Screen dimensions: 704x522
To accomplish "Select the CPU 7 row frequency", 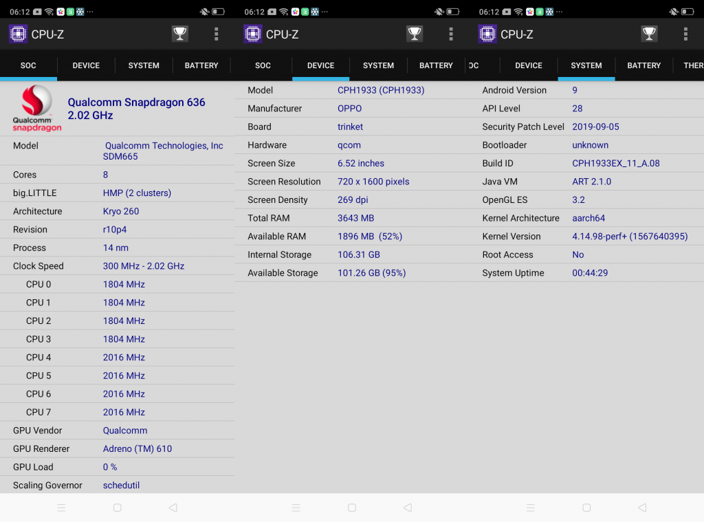I will point(124,413).
